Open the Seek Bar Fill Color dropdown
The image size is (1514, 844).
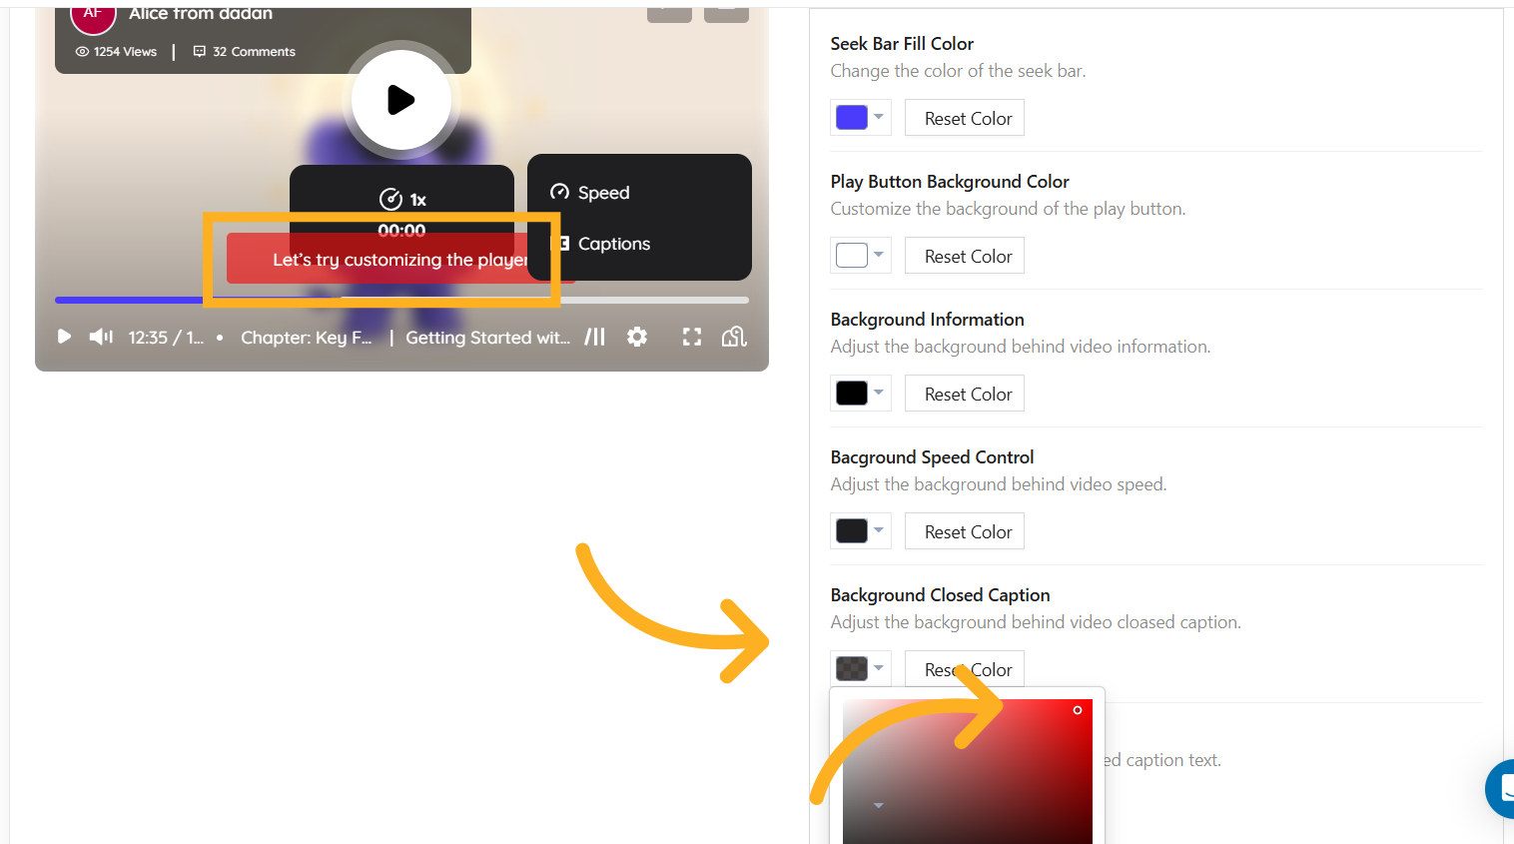pos(860,118)
